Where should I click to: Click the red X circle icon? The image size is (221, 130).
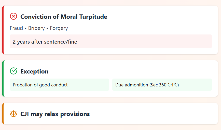pyautogui.click(x=13, y=16)
